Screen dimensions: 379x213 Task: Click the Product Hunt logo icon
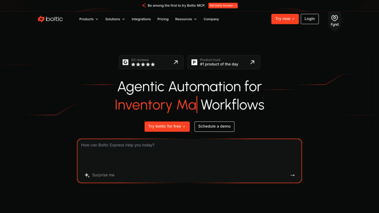click(194, 62)
